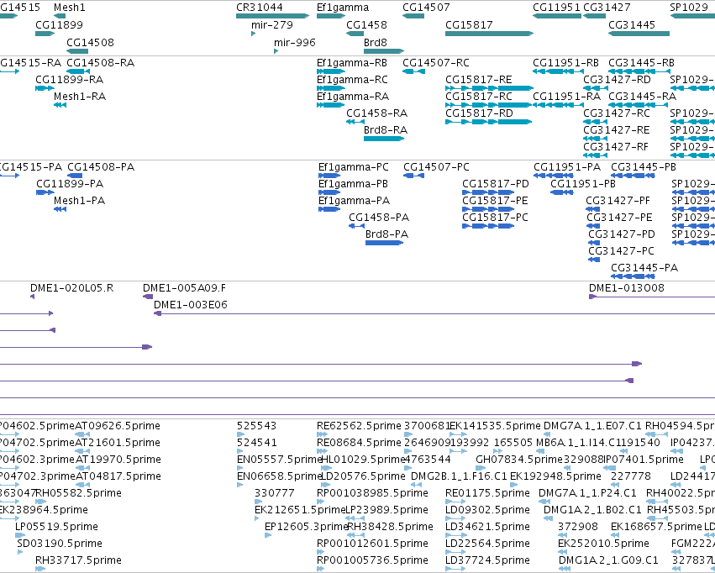
Task: Click the Ef1gamma-RC transcript label
Action: 353,80
